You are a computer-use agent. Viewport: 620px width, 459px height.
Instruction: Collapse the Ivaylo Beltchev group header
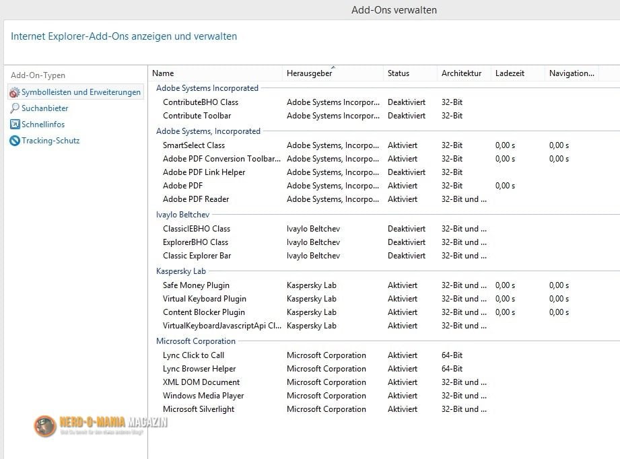(x=182, y=215)
